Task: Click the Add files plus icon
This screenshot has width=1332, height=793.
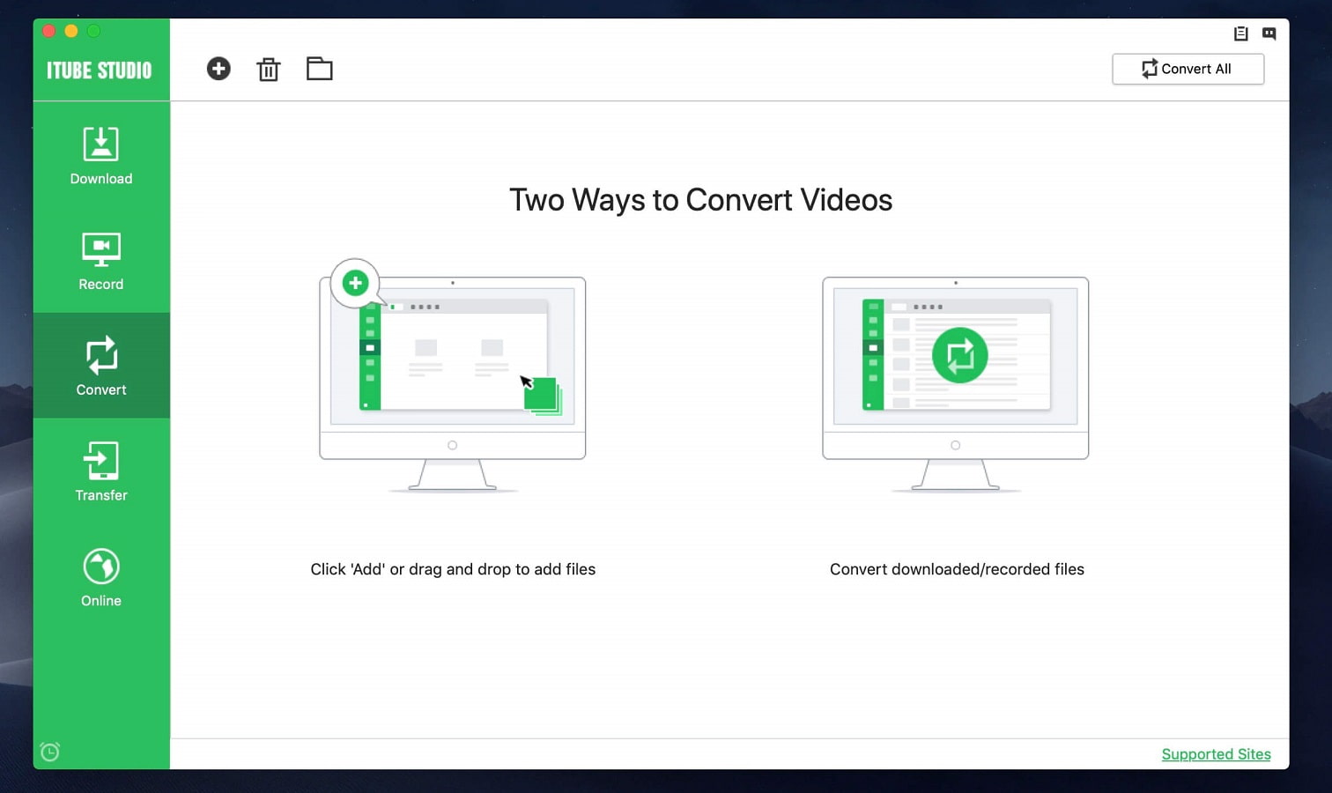Action: (x=218, y=69)
